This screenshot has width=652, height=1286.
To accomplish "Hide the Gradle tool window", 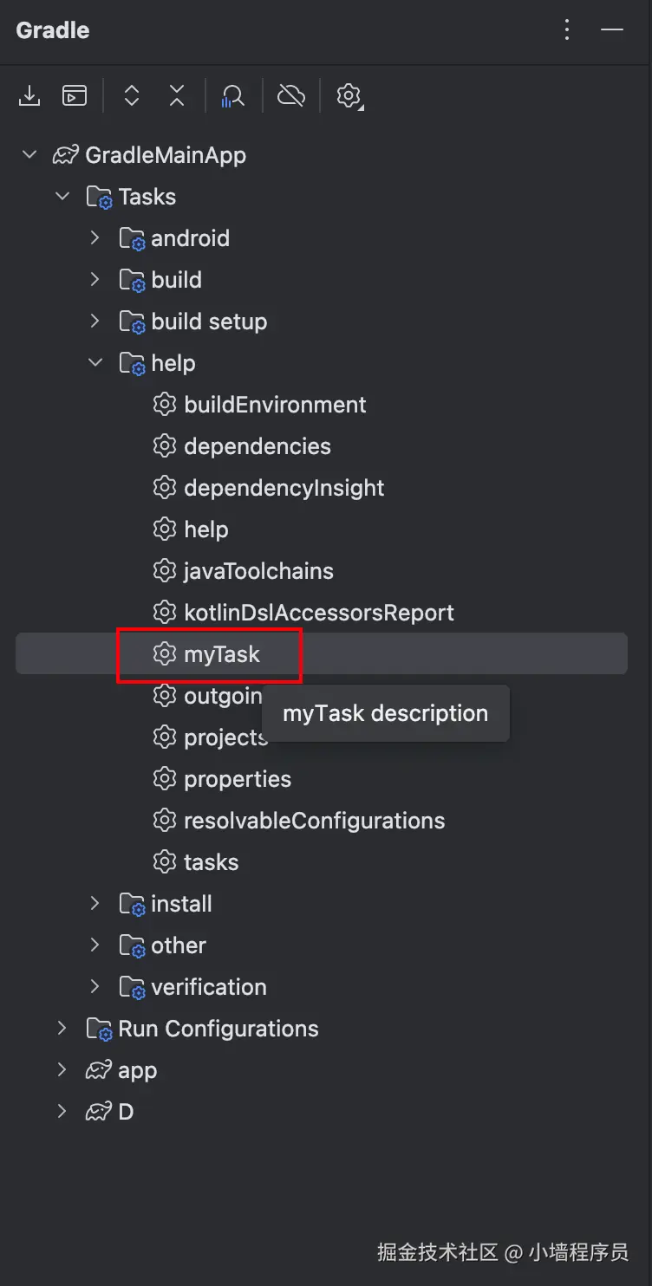I will tap(612, 30).
